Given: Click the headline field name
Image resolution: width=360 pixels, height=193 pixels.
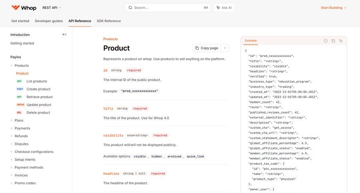Looking at the screenshot, I should [x=111, y=173].
